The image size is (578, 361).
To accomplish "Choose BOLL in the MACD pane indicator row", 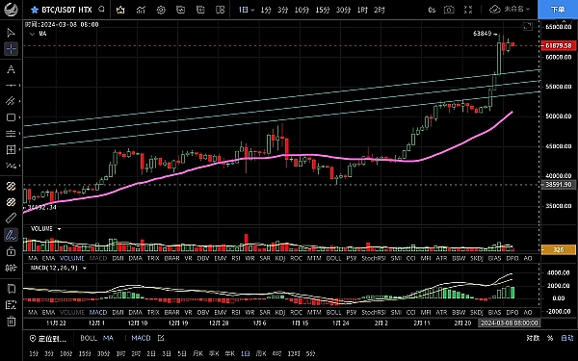I will coord(333,312).
